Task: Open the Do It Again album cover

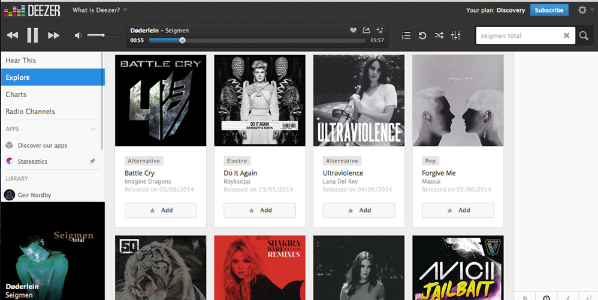Action: coord(259,100)
